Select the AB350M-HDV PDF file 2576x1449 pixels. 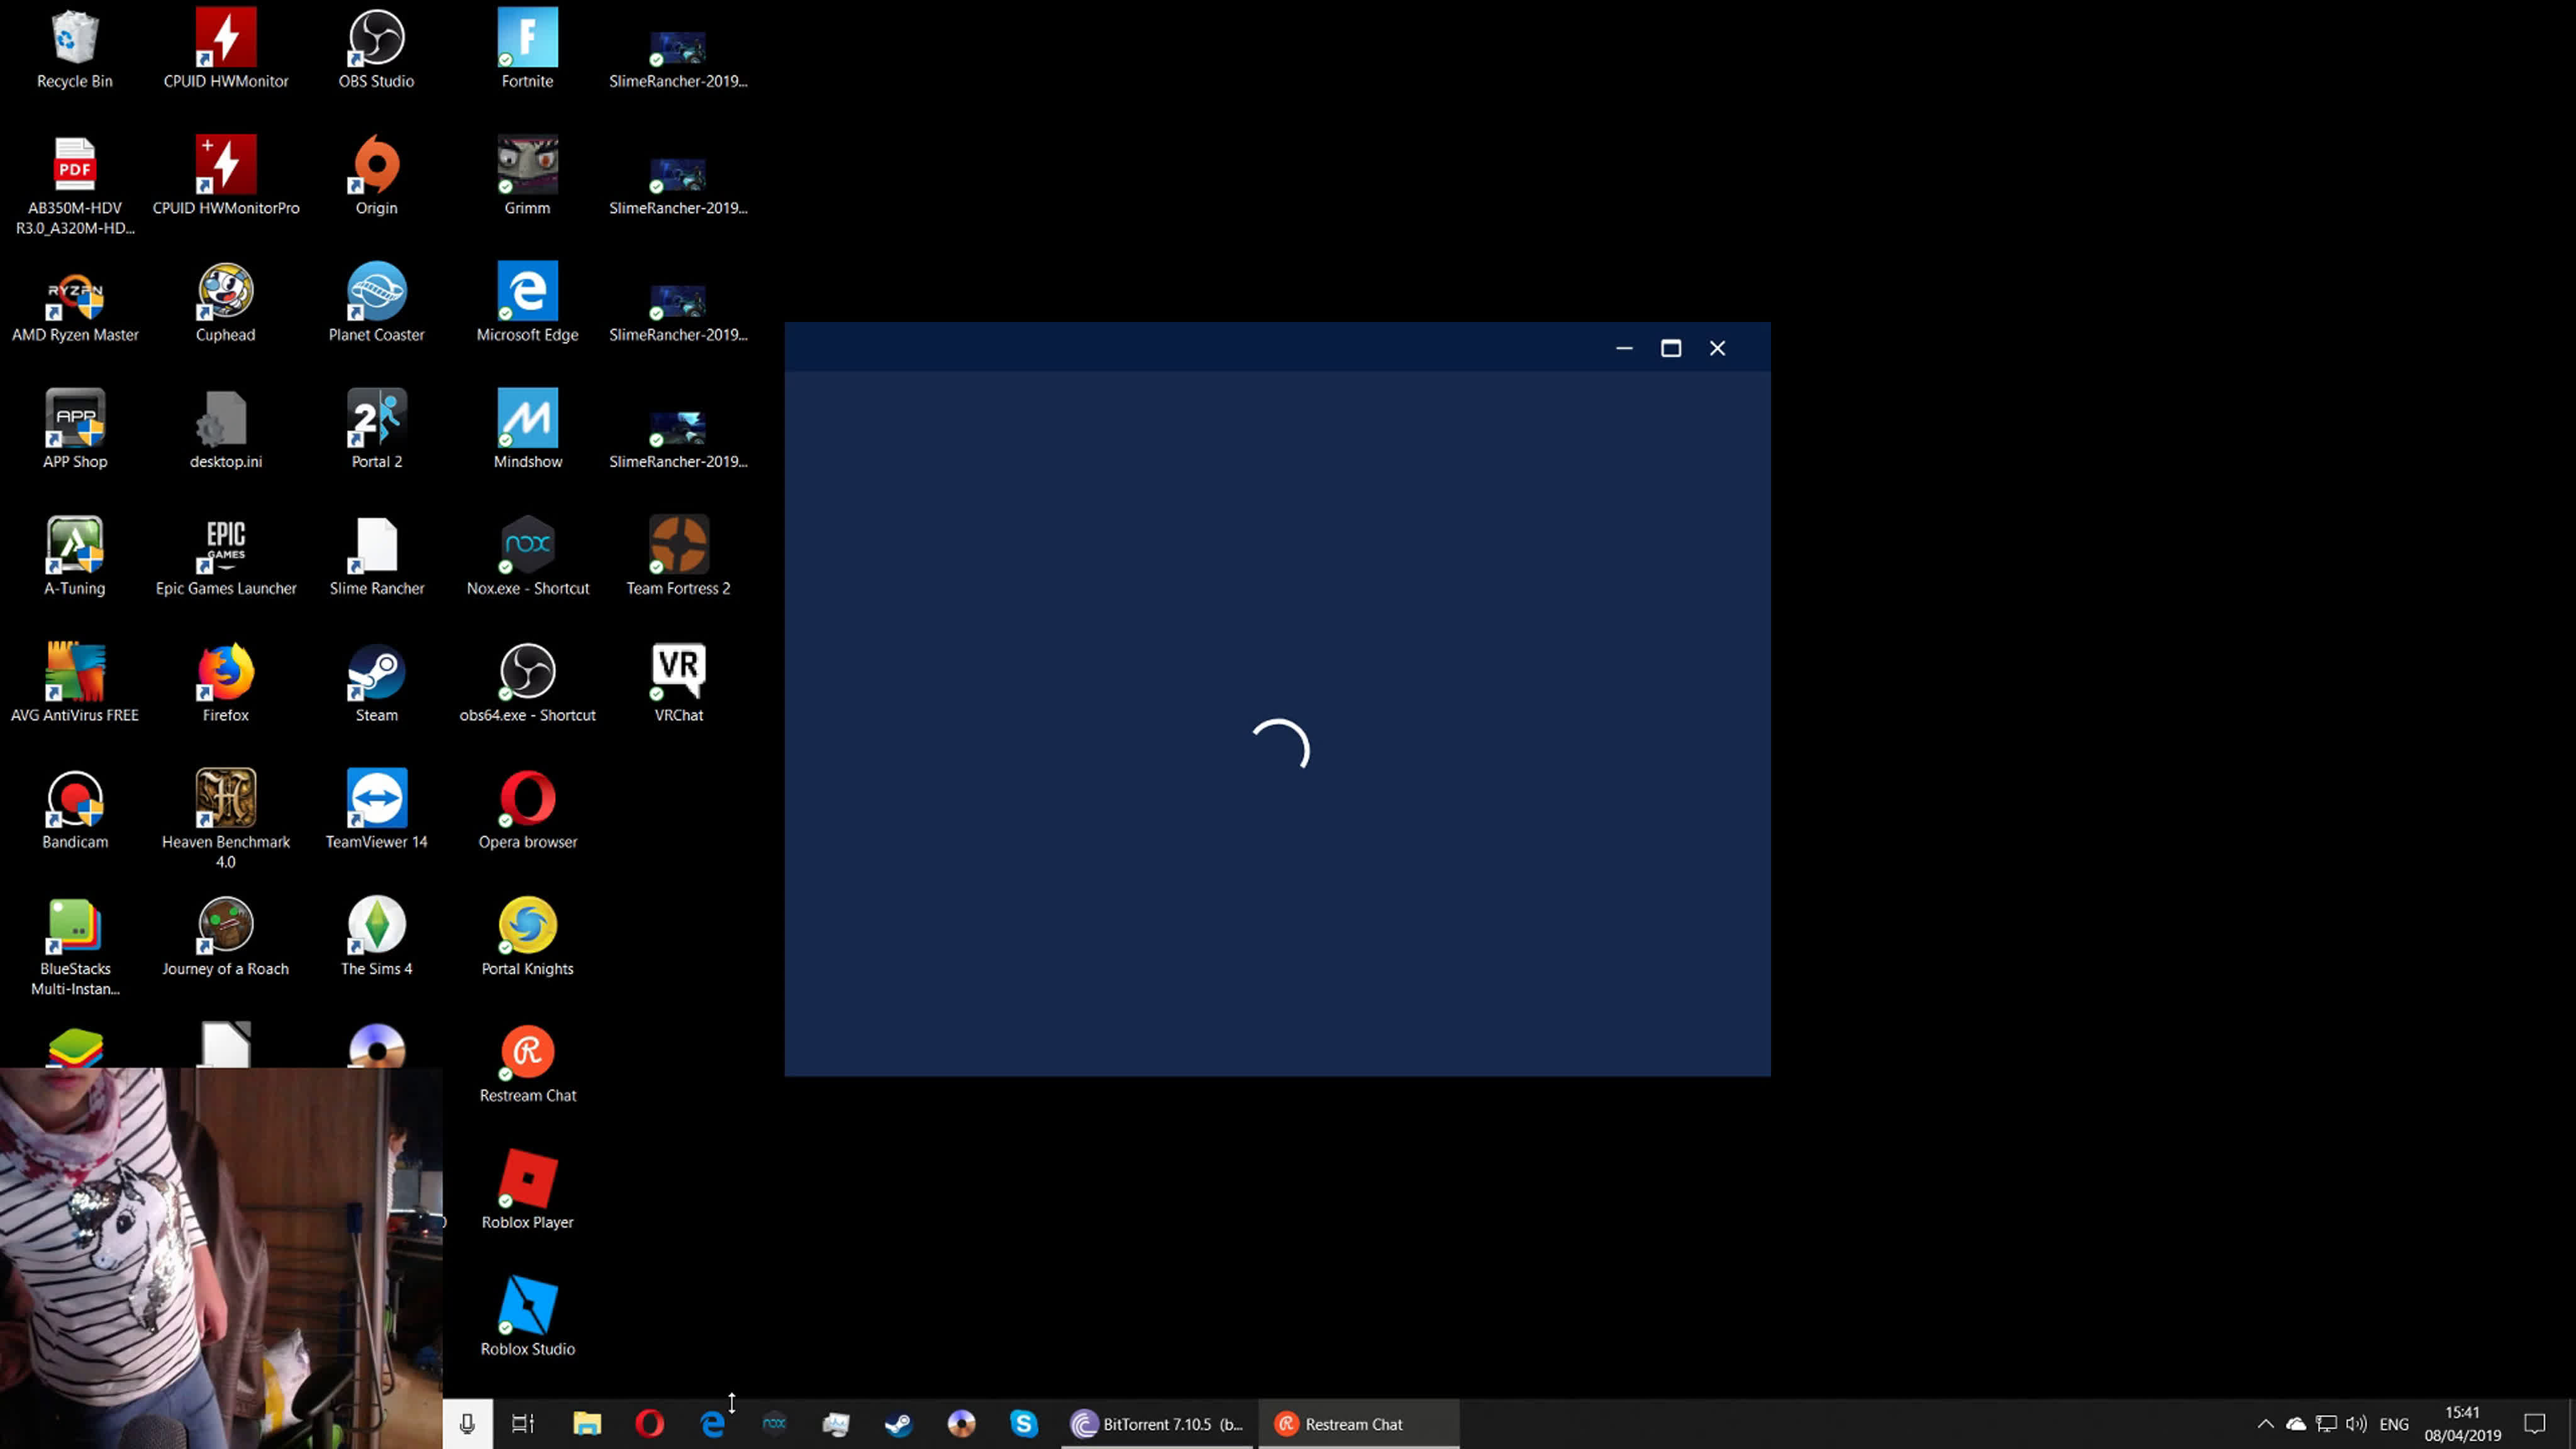(75, 186)
